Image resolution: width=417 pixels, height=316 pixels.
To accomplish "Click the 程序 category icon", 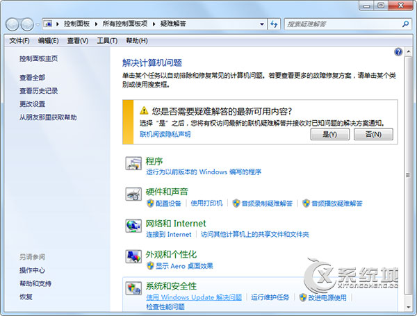I will (x=133, y=163).
